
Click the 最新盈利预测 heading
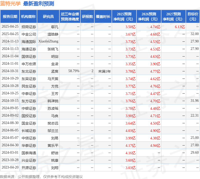[39, 4]
